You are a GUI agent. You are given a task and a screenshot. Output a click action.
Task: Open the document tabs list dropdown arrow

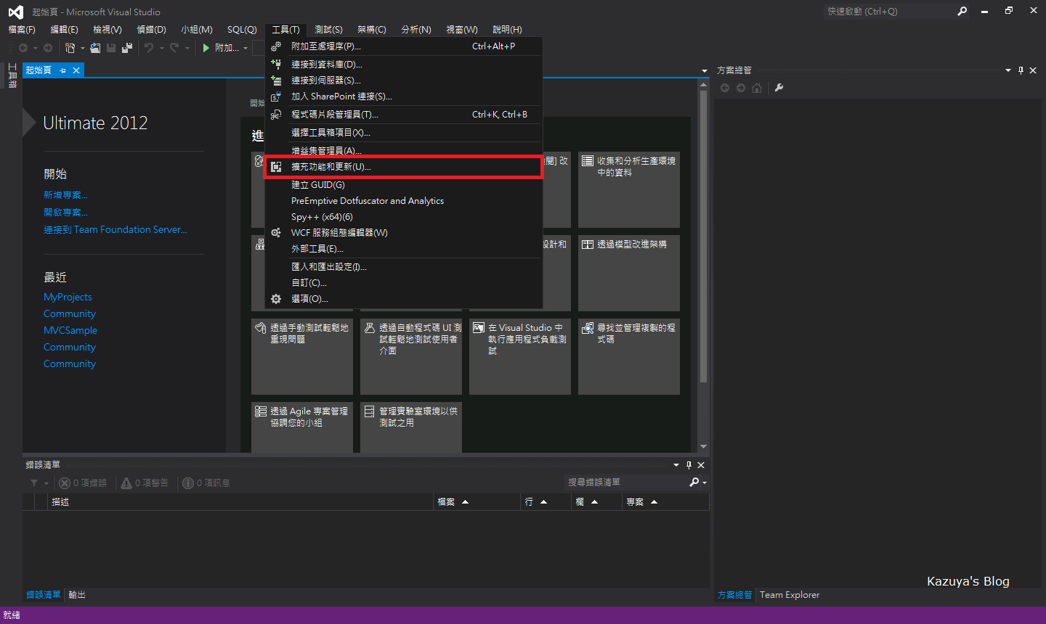(705, 71)
